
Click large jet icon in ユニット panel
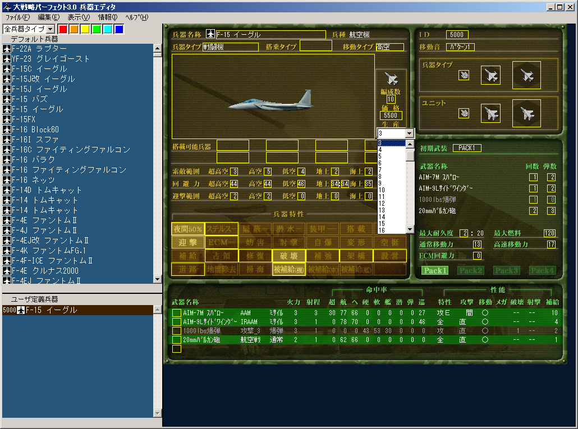(526, 113)
